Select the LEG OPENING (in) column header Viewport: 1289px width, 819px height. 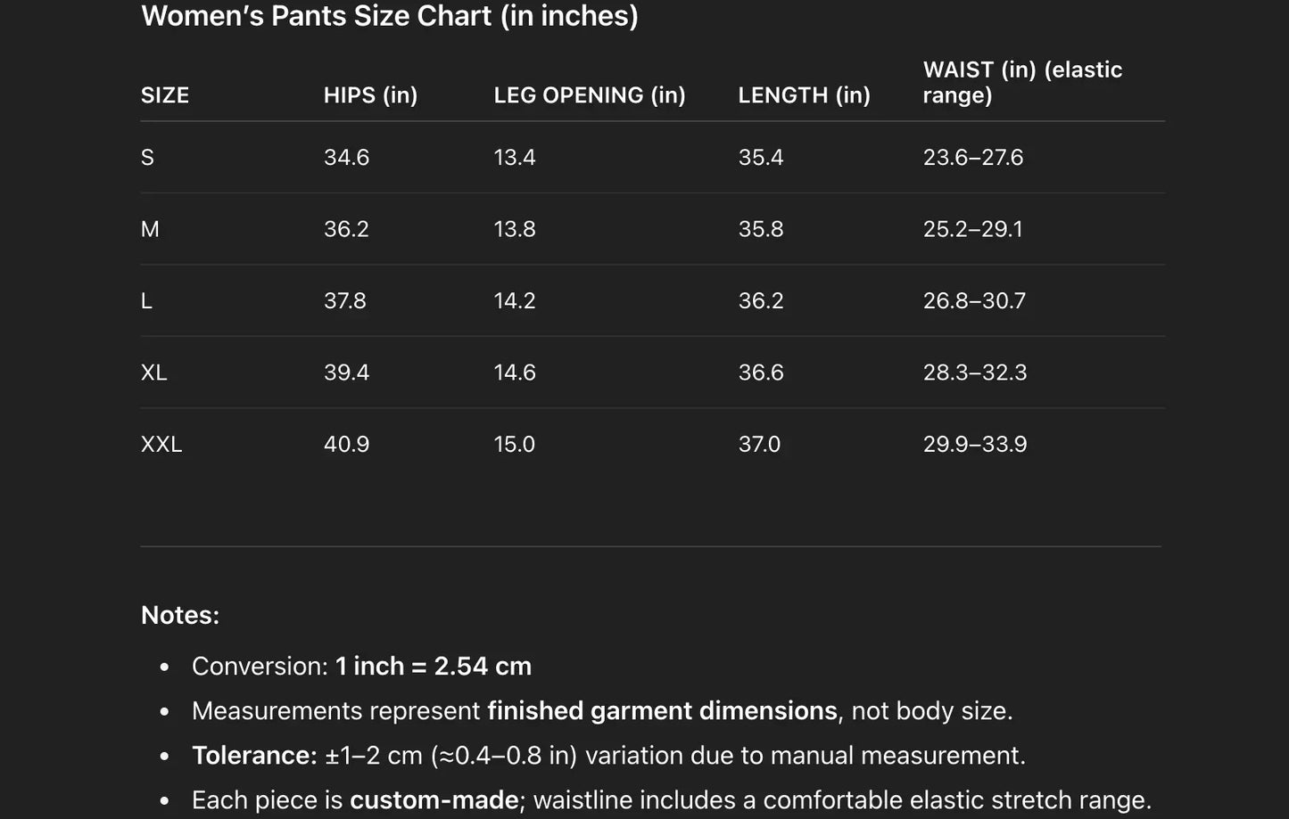590,95
